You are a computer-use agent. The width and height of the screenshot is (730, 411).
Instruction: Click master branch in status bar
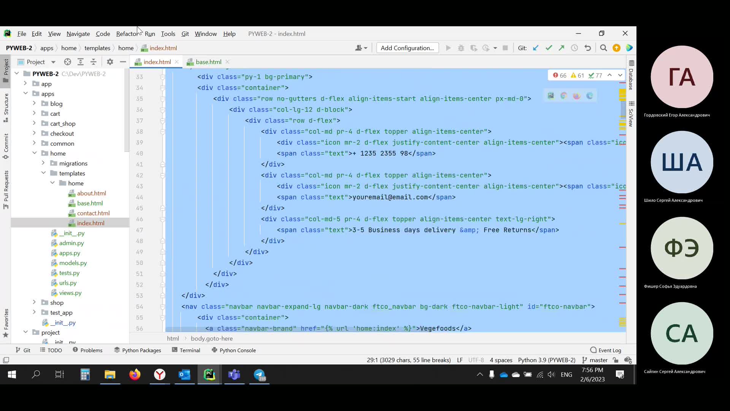pos(595,360)
